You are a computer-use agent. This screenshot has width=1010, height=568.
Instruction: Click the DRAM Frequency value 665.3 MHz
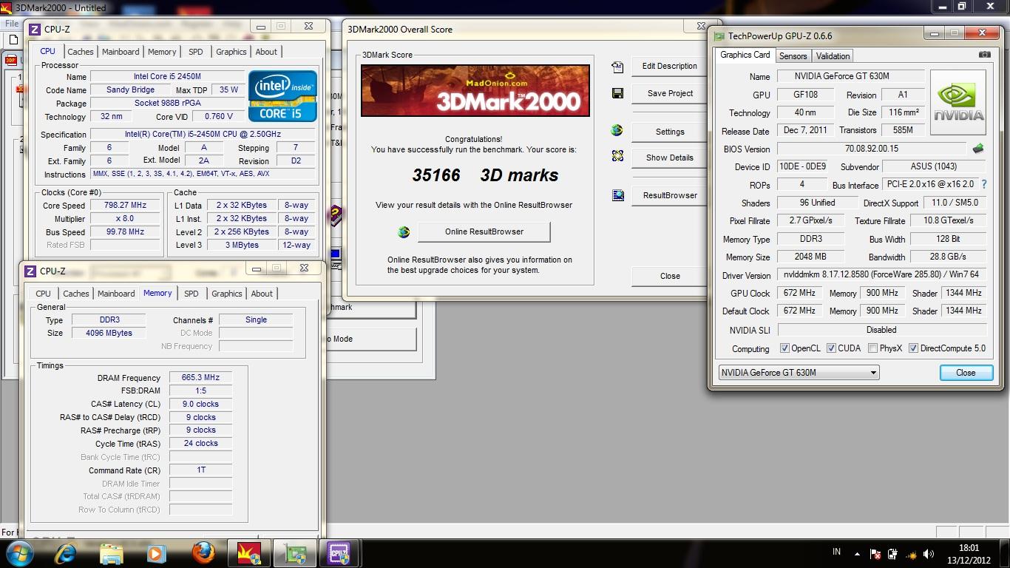click(200, 377)
